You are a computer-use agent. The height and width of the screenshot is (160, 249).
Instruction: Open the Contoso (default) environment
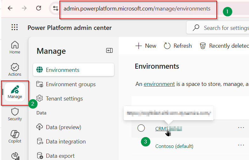tap(174, 146)
